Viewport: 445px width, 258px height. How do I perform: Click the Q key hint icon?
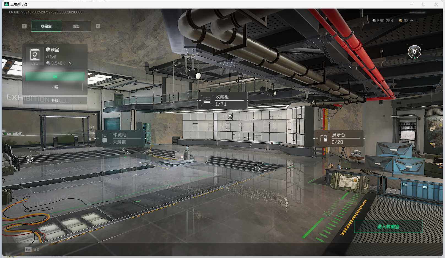point(24,26)
